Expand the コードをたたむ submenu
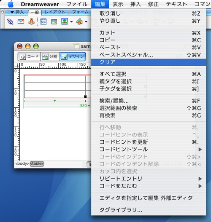Viewport: 211px width, 222px height. (x=149, y=186)
